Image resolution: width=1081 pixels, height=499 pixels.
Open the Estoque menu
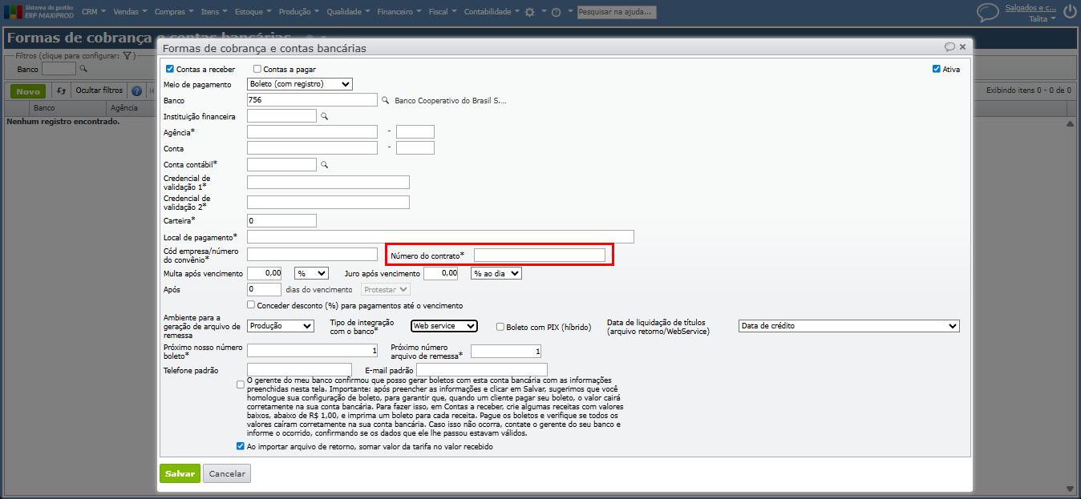pos(253,12)
